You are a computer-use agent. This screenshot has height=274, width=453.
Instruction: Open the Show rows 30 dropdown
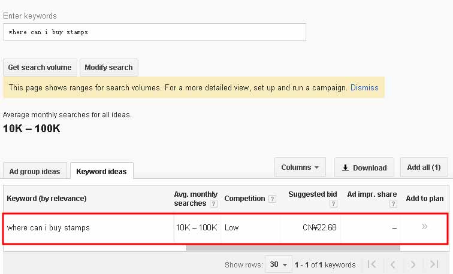click(x=279, y=264)
